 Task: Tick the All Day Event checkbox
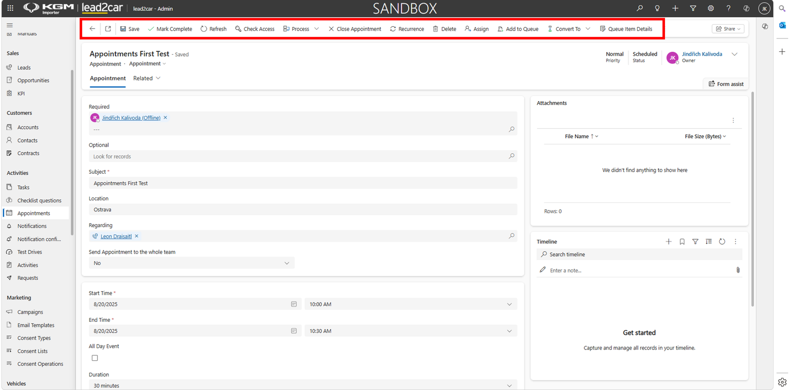point(95,358)
